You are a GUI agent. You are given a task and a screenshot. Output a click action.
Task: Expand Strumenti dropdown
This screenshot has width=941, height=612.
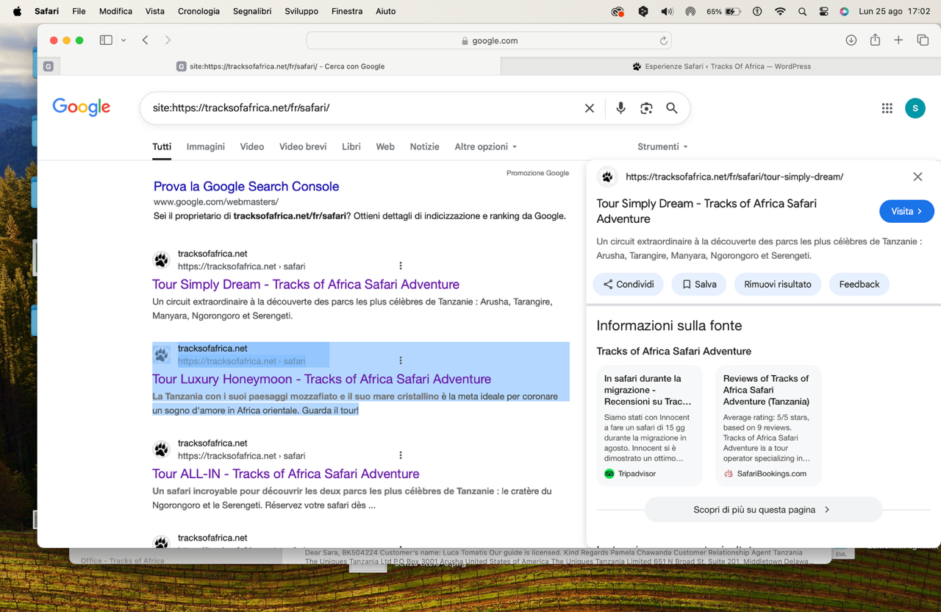pyautogui.click(x=663, y=147)
